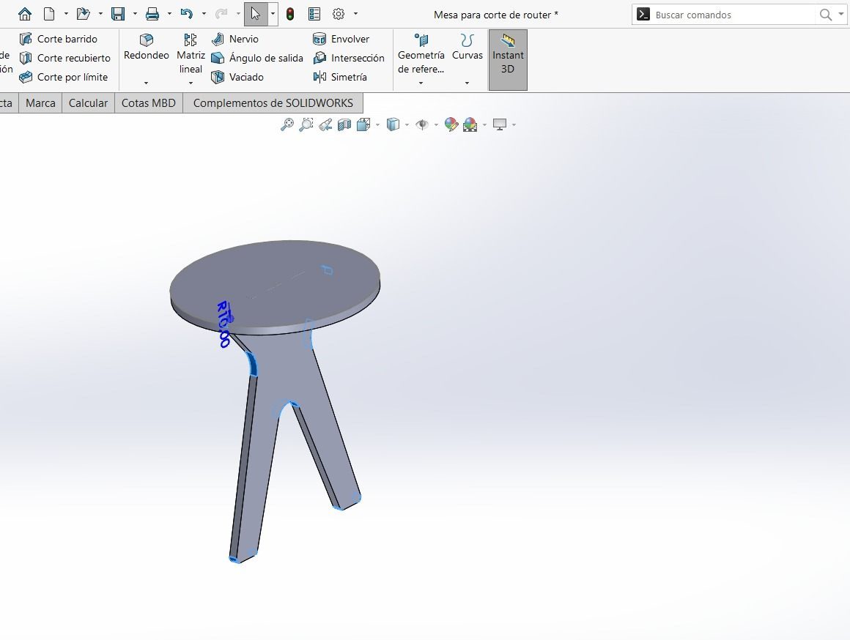This screenshot has width=850, height=640.
Task: Expand the Save dropdown arrow
Action: [x=135, y=14]
